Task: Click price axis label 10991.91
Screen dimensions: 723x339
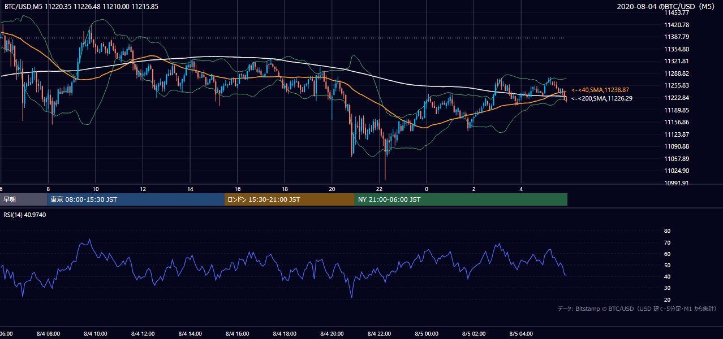Action: (677, 183)
